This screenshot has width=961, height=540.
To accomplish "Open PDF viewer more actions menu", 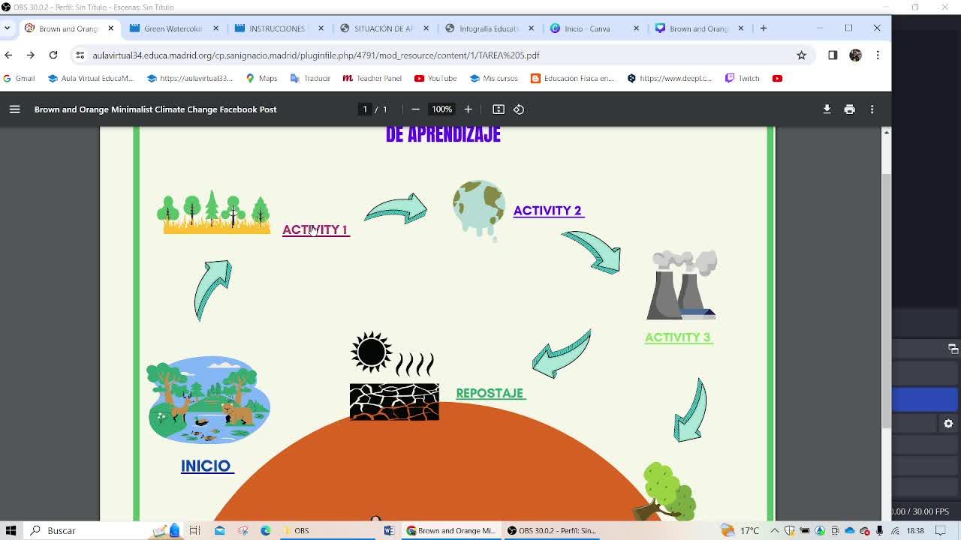I will point(872,109).
